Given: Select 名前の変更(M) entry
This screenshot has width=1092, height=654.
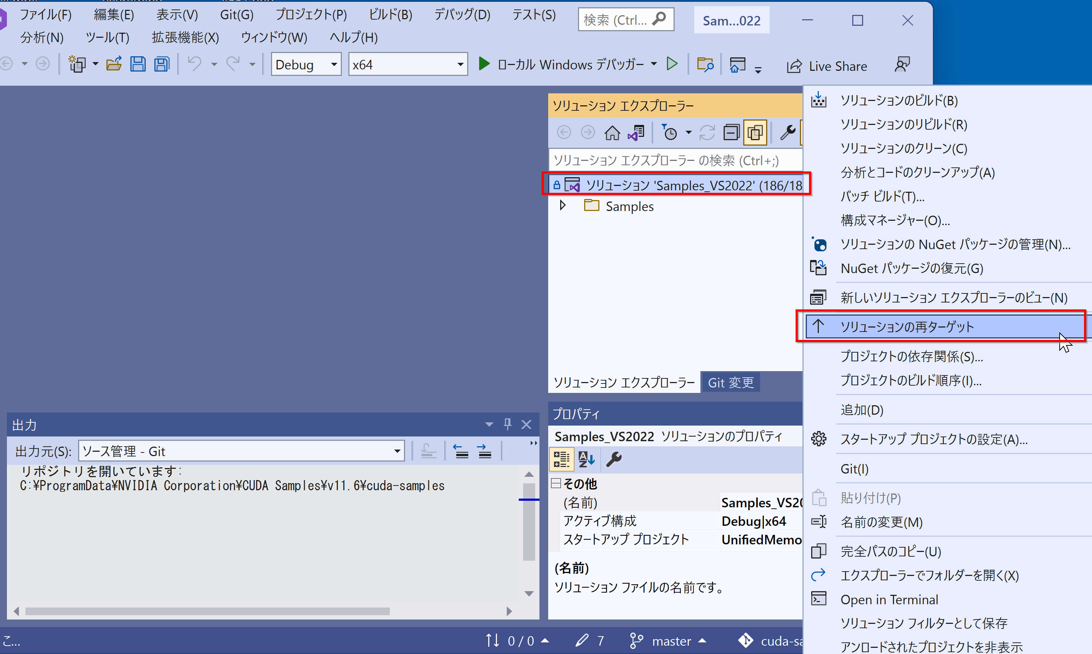Looking at the screenshot, I should [x=947, y=522].
